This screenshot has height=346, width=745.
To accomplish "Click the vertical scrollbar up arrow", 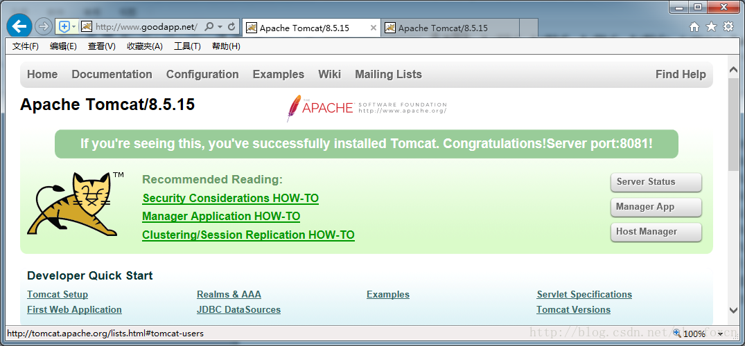I will tap(733, 70).
